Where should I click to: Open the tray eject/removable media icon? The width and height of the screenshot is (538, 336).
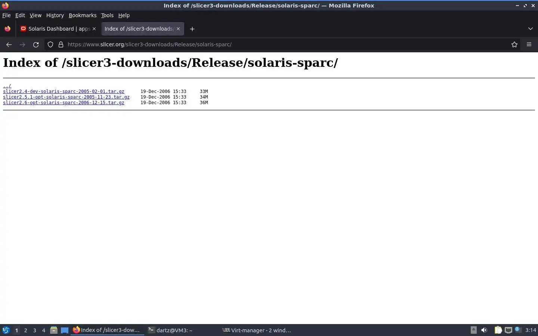(473, 330)
